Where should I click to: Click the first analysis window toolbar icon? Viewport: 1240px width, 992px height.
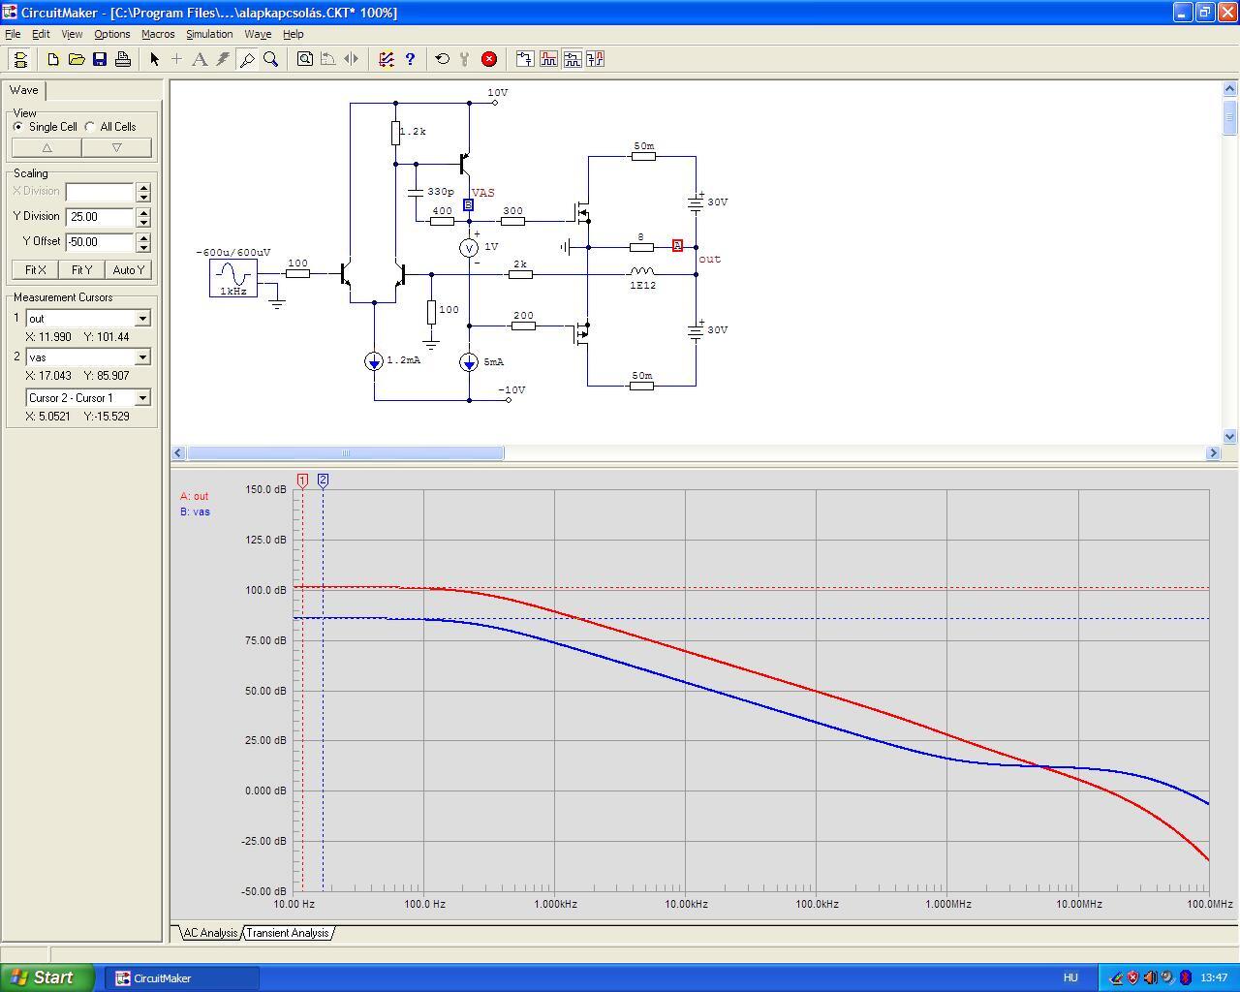point(525,59)
